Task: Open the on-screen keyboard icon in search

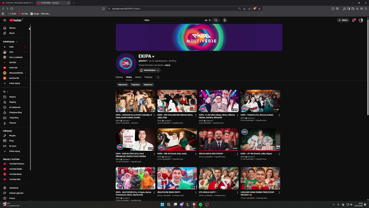Action: [x=206, y=20]
